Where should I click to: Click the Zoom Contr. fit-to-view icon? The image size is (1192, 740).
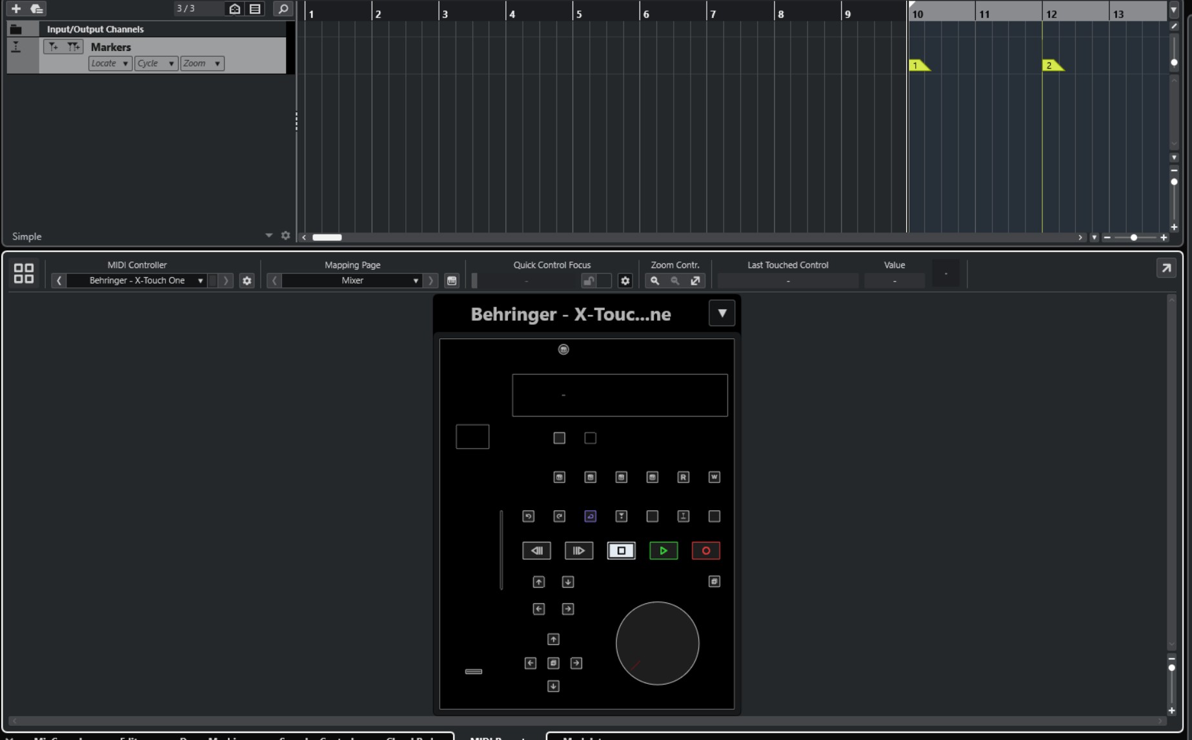click(695, 280)
